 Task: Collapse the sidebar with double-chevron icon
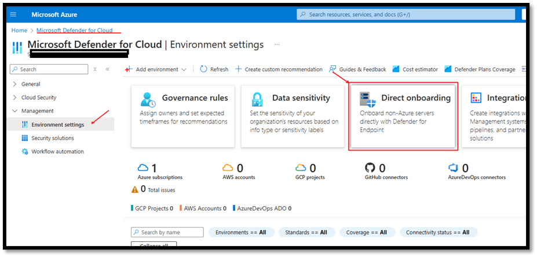pyautogui.click(x=107, y=69)
